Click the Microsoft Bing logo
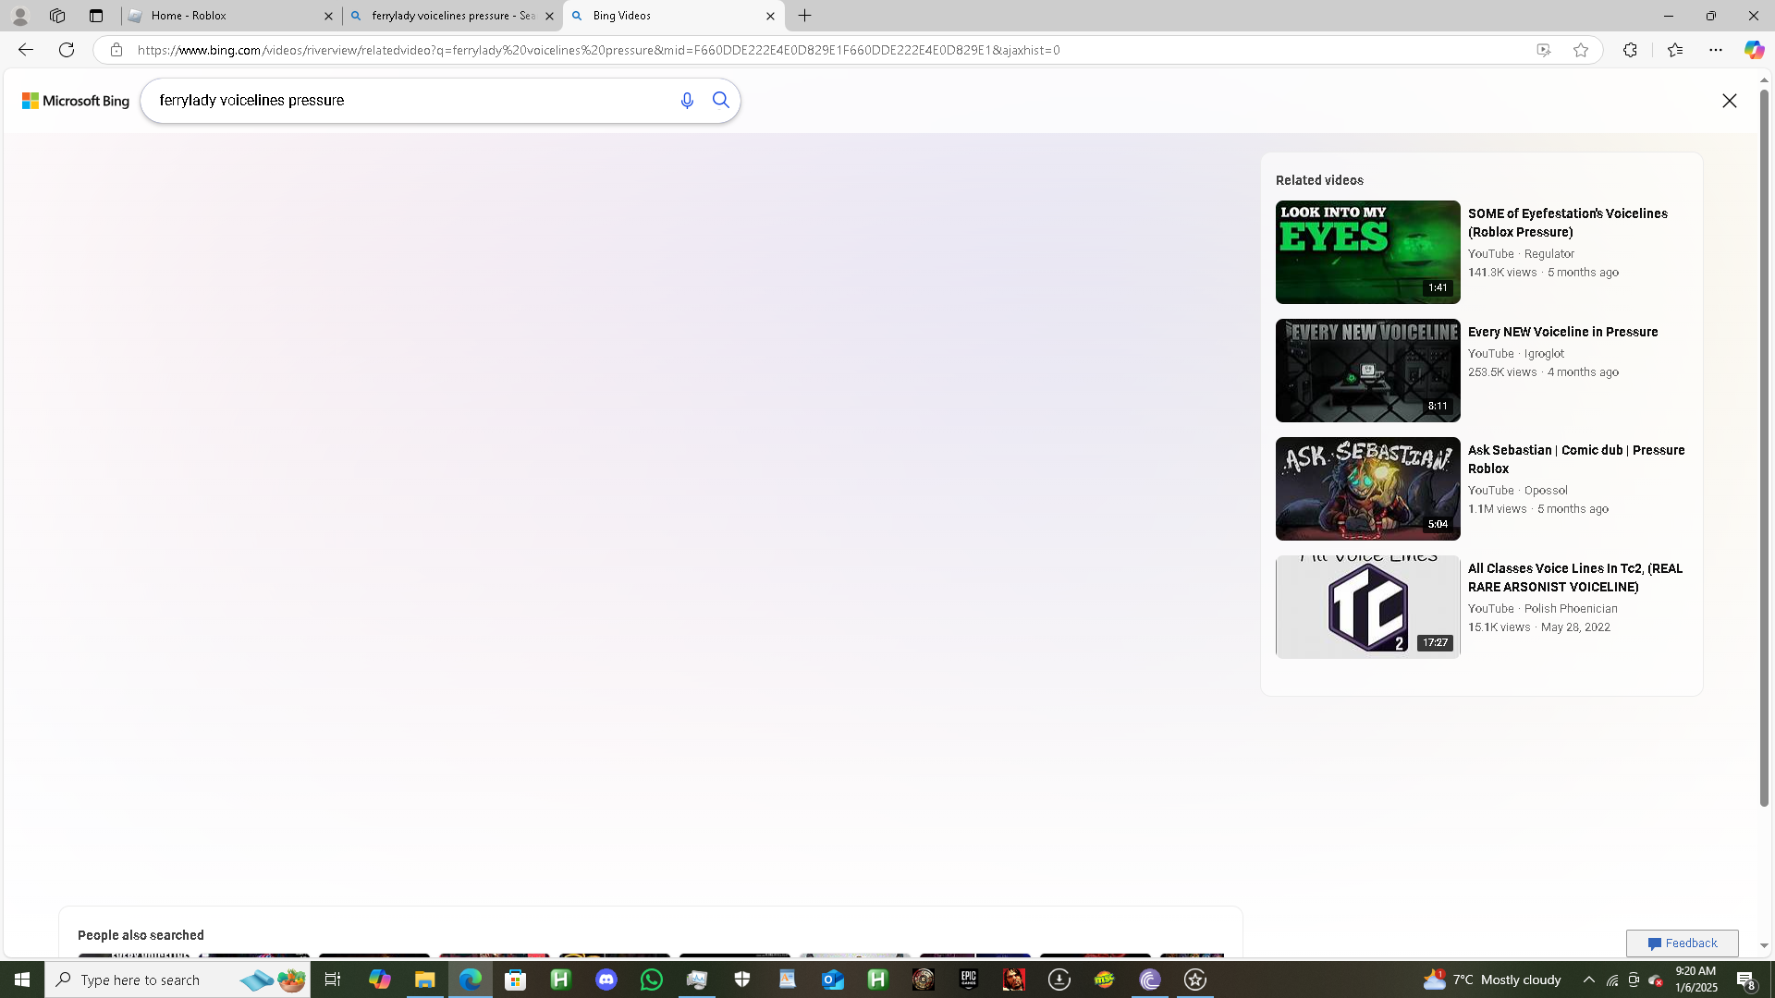 pos(76,101)
